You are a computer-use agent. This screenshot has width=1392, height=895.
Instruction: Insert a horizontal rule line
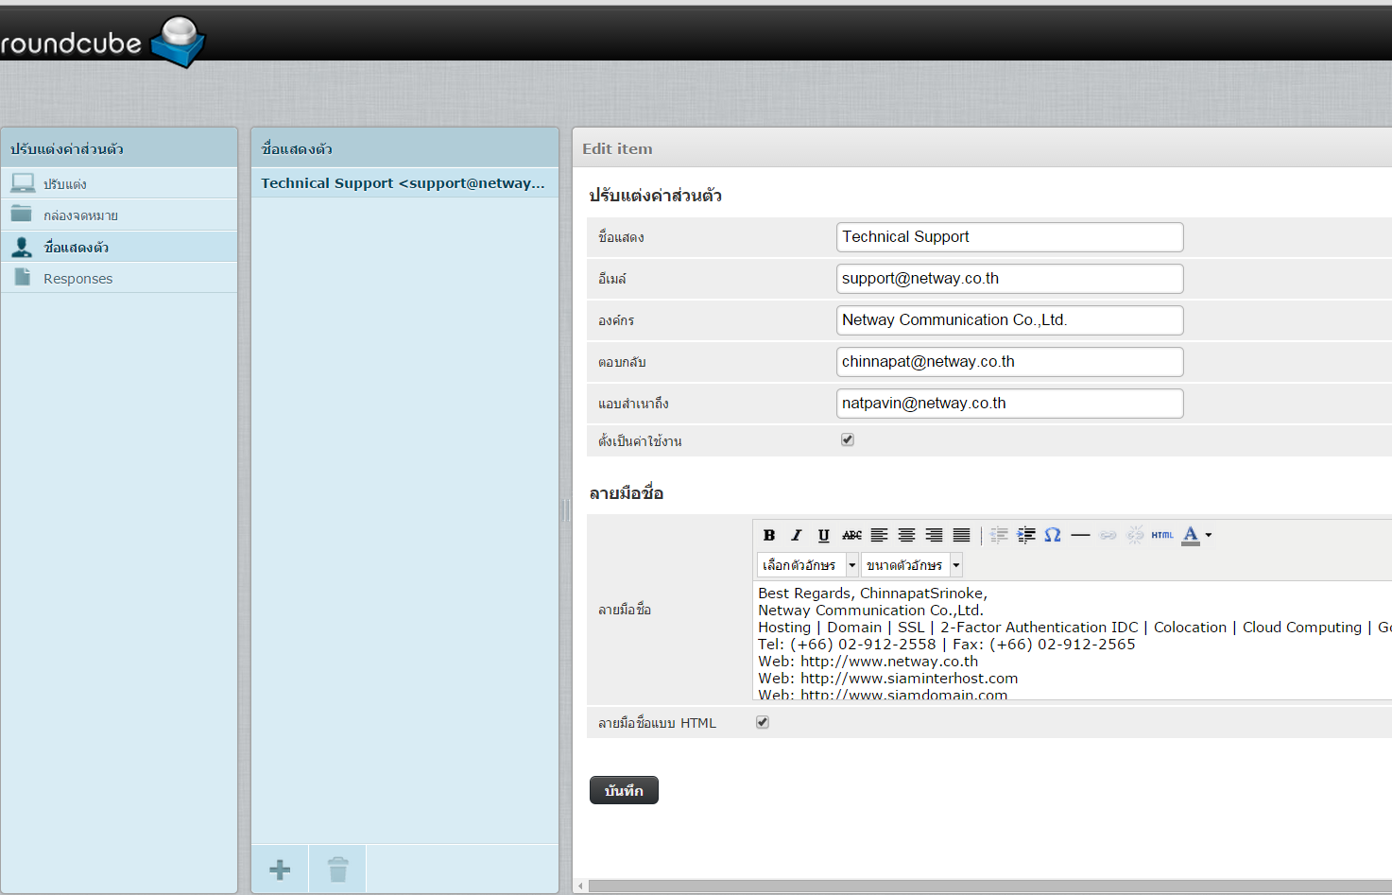point(1080,535)
